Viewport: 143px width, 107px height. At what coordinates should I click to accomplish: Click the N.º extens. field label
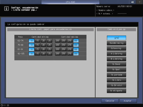(105, 14)
